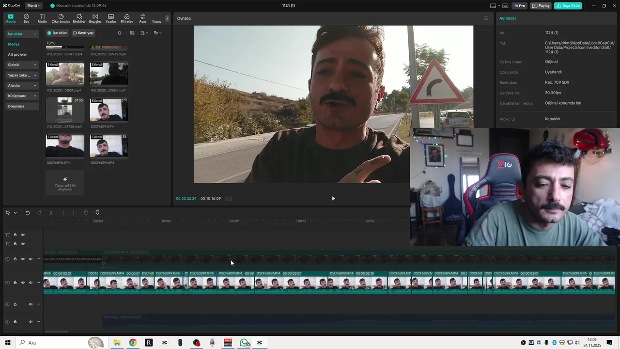This screenshot has height=349, width=620.
Task: Hide the DSCF6893.MP4 overlay video track
Action: tap(23, 259)
